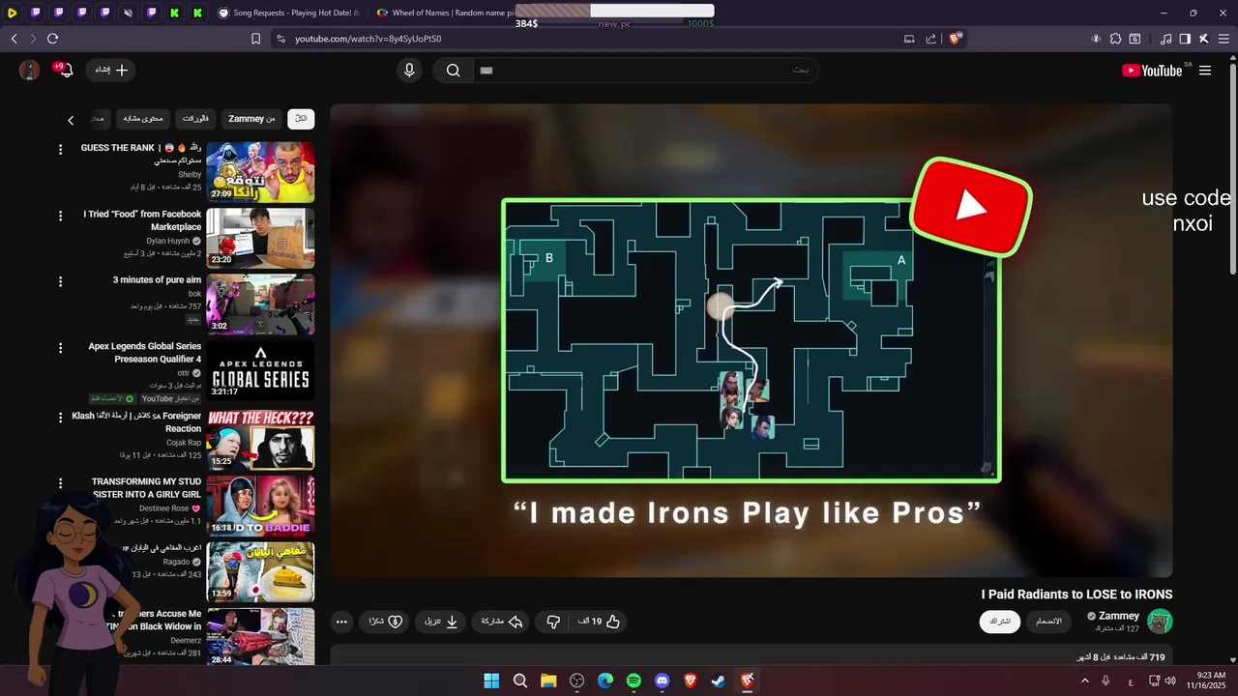Navigate chip row with the left chevron
The height and width of the screenshot is (696, 1238).
[x=71, y=120]
